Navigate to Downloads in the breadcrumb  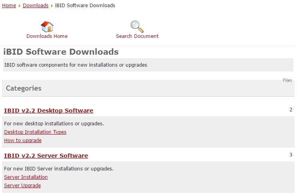pyautogui.click(x=36, y=6)
